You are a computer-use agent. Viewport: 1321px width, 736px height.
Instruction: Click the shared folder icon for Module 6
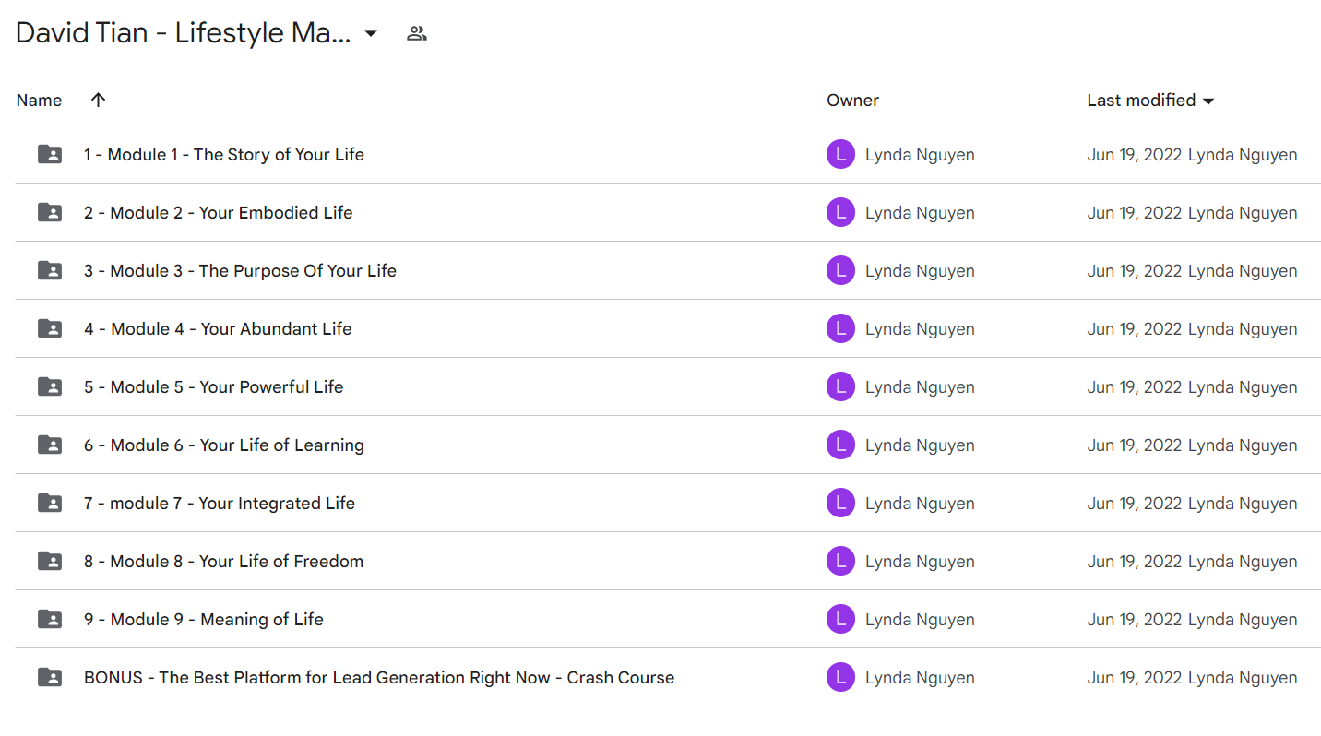tap(50, 445)
